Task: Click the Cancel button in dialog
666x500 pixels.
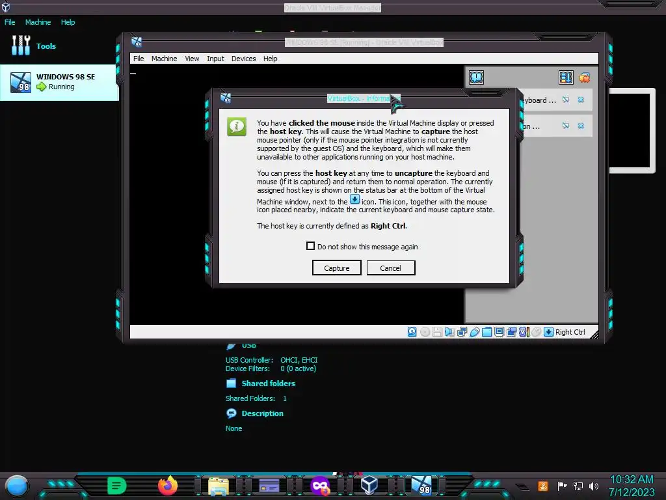Action: click(391, 268)
